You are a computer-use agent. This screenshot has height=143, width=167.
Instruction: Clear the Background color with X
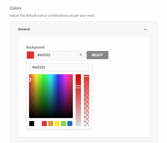[x=81, y=55]
